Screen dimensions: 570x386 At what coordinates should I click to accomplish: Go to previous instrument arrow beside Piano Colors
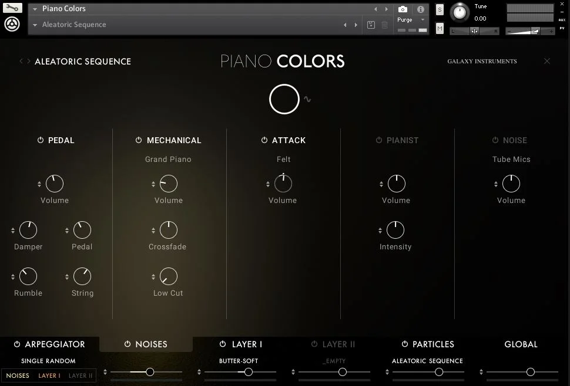click(x=375, y=9)
